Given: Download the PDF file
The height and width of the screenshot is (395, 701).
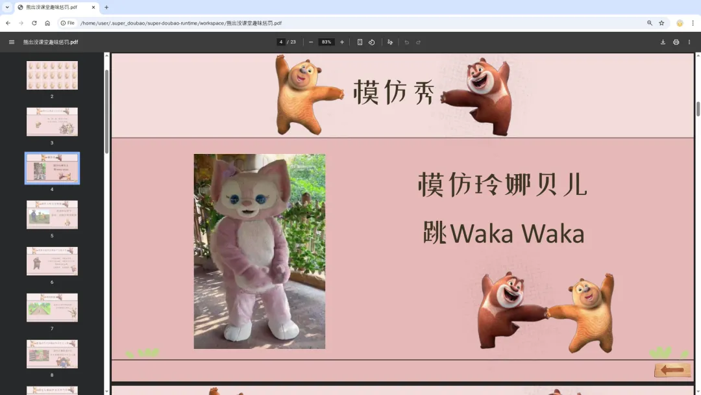Looking at the screenshot, I should tap(663, 42).
